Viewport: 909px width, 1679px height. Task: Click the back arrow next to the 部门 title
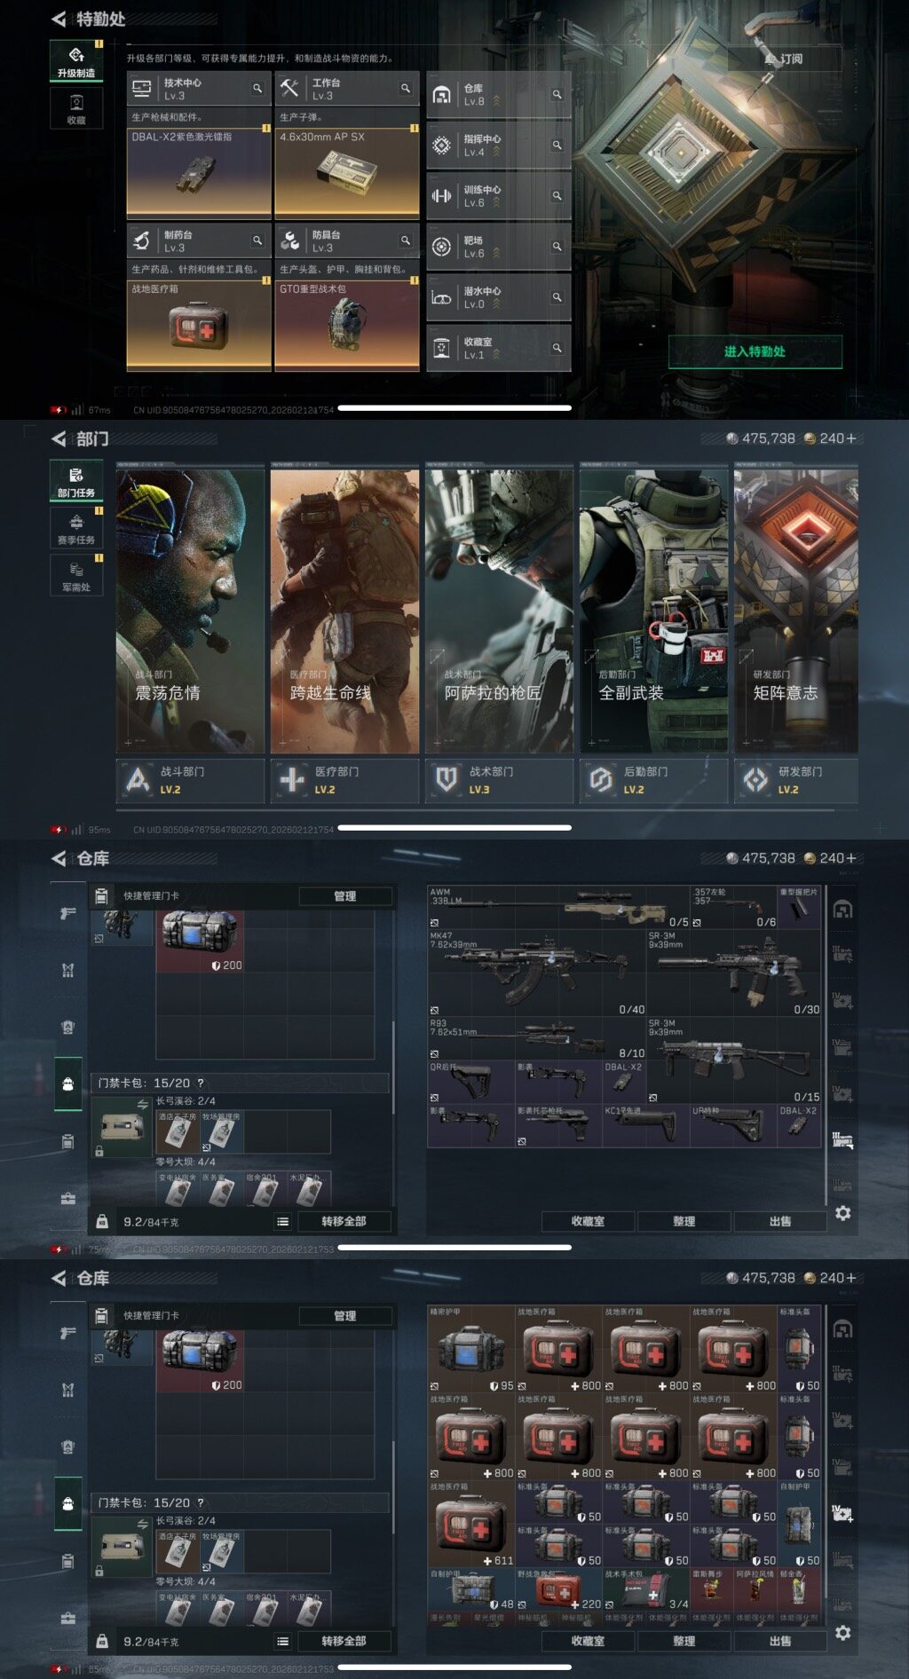(59, 438)
